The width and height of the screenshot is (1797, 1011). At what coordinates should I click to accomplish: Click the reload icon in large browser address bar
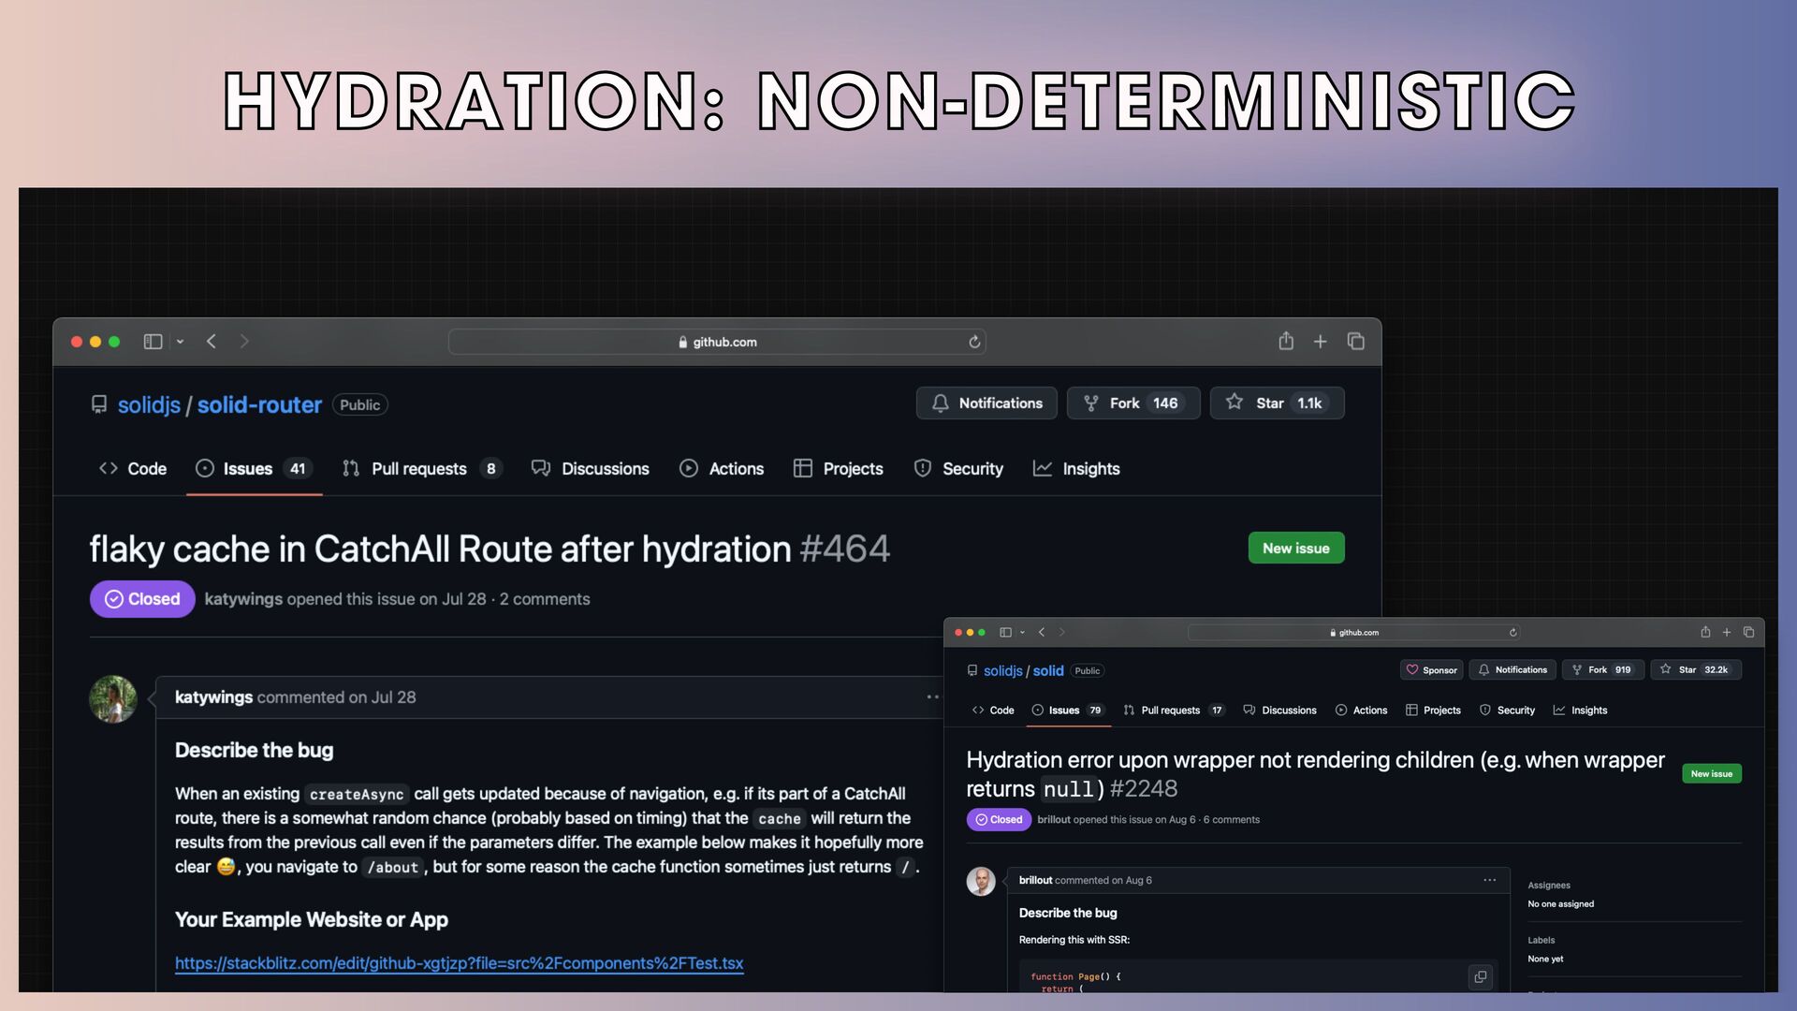(x=974, y=342)
